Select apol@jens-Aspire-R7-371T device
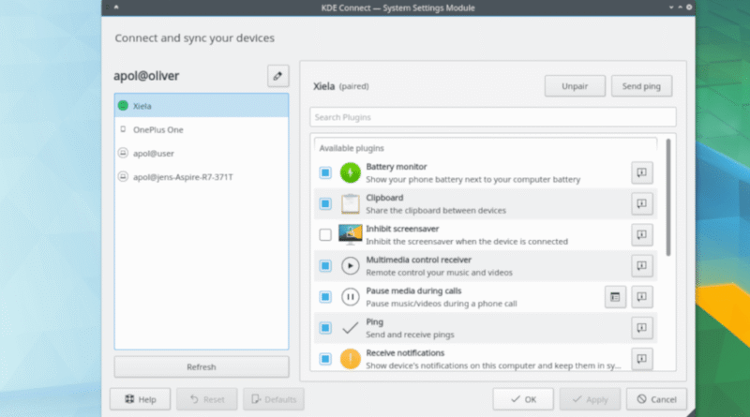 pos(202,177)
